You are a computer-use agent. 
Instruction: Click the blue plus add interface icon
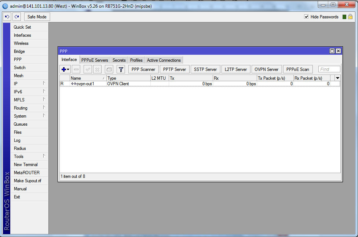click(64, 69)
